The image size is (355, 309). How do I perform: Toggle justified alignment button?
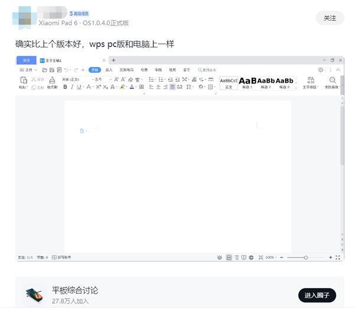click(x=173, y=87)
